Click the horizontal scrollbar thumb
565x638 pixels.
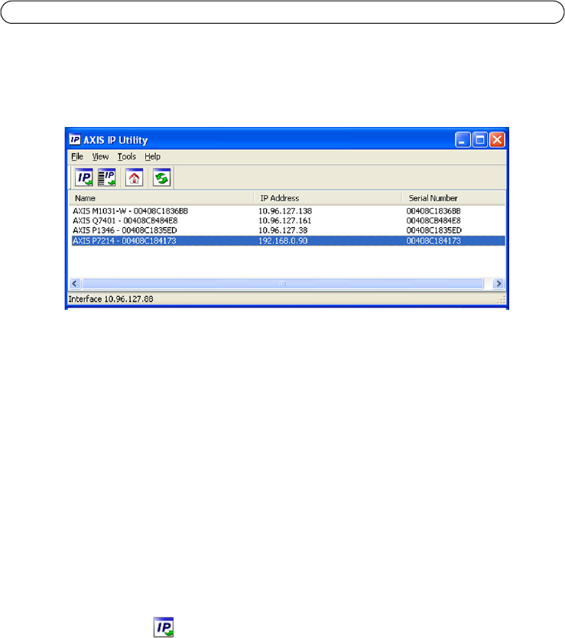click(x=283, y=284)
